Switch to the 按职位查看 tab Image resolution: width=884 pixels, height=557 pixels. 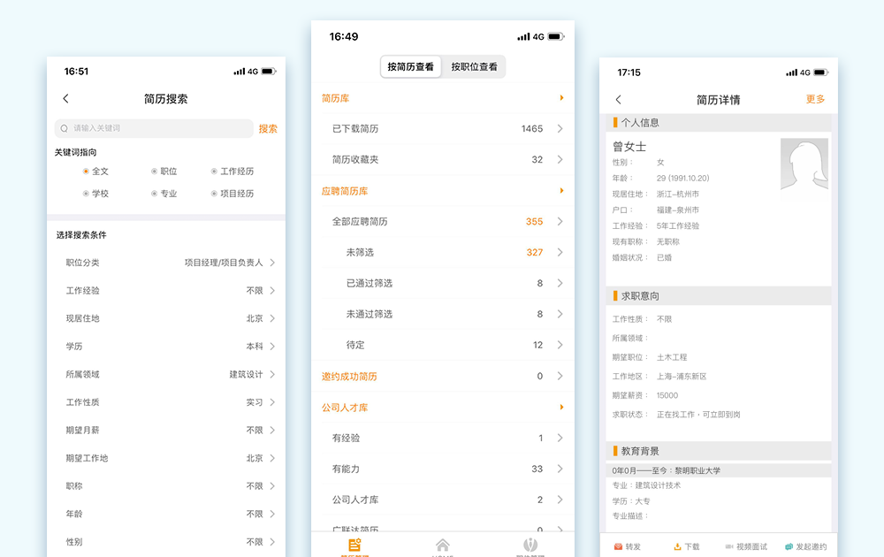pos(474,67)
